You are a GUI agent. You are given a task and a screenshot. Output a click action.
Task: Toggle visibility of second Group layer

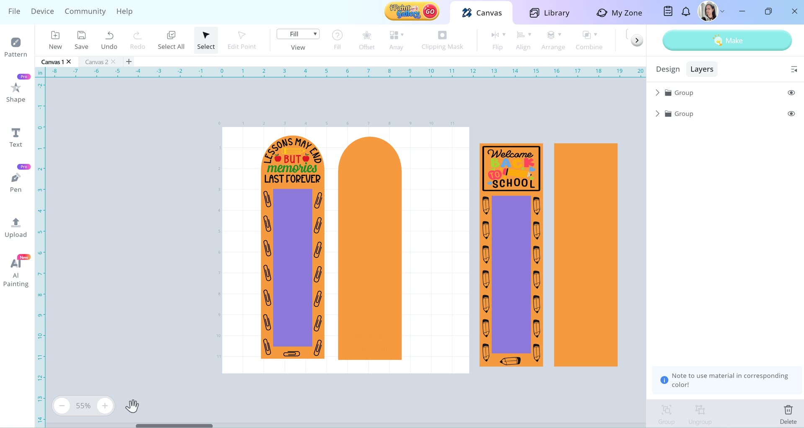tap(791, 114)
